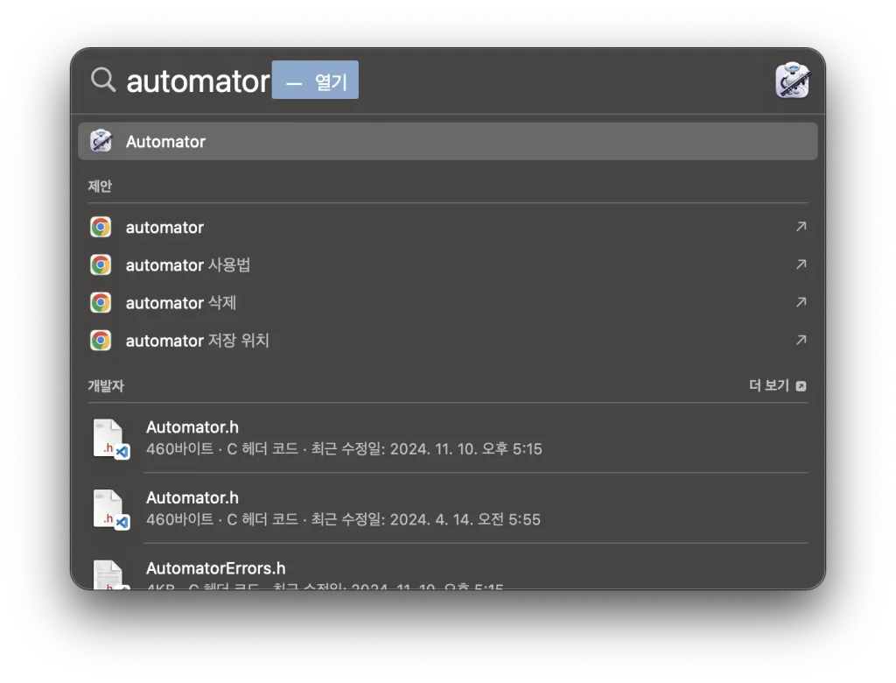
Task: Open the Automator.h file modified 오전 5:55
Action: point(447,509)
